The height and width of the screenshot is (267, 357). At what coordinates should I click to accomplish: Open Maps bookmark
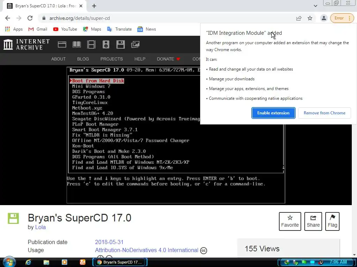click(x=92, y=29)
